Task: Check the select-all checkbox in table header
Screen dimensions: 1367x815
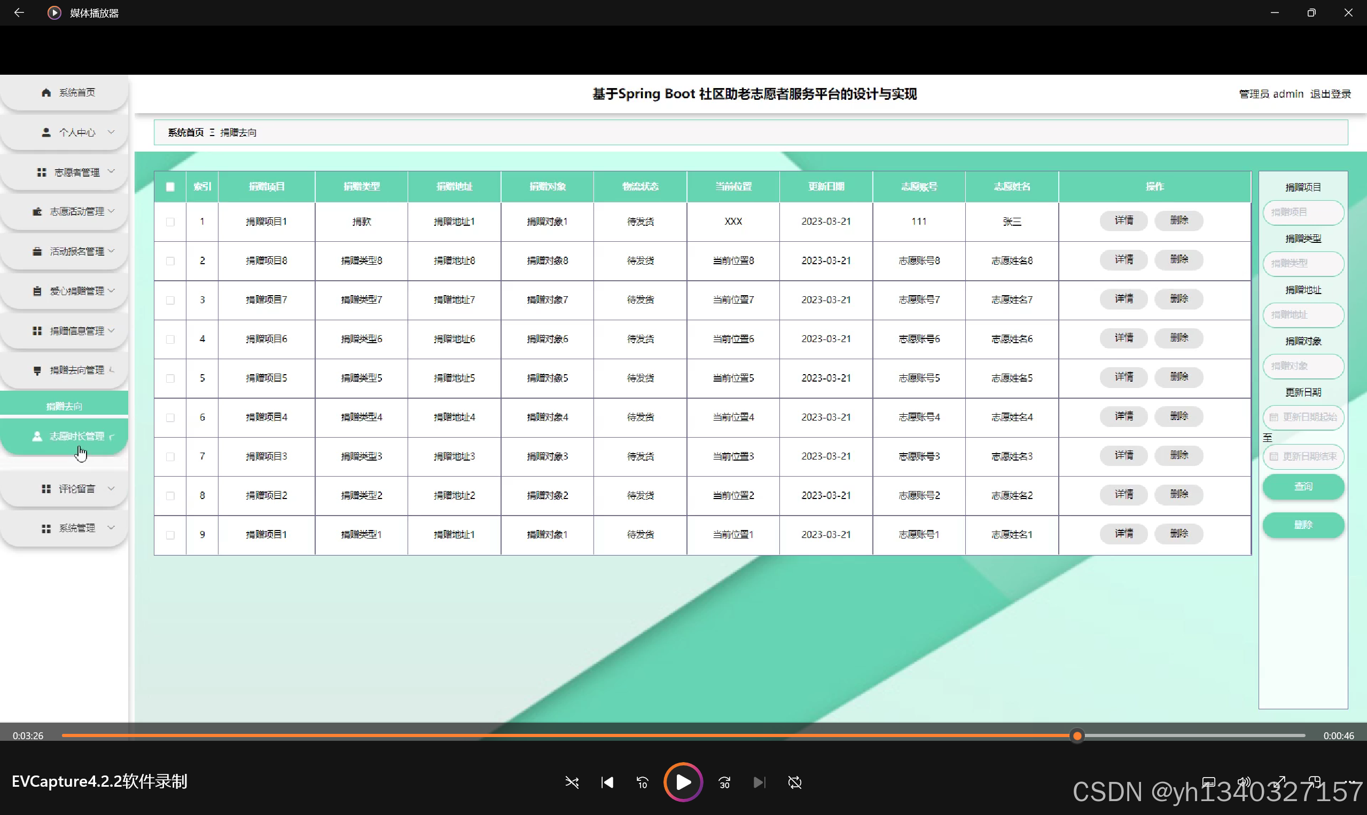Action: click(x=170, y=187)
